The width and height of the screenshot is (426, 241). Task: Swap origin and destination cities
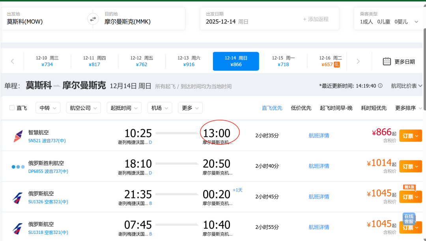pyautogui.click(x=93, y=19)
